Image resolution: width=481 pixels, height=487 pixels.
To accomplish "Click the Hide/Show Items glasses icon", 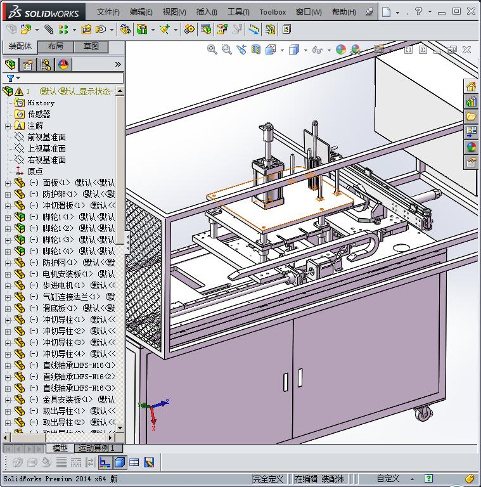I will pos(317,49).
